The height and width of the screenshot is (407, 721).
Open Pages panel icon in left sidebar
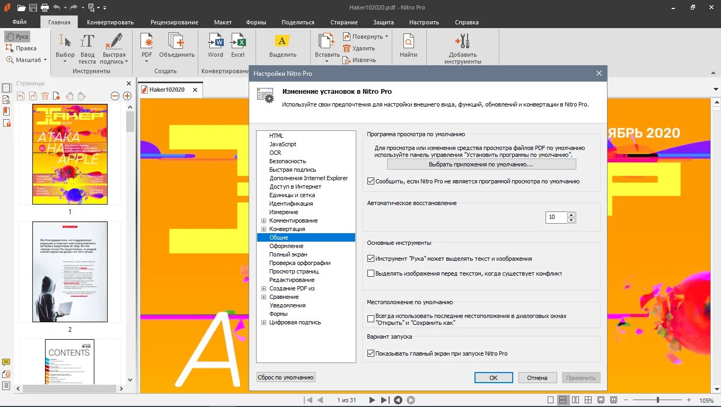click(6, 88)
